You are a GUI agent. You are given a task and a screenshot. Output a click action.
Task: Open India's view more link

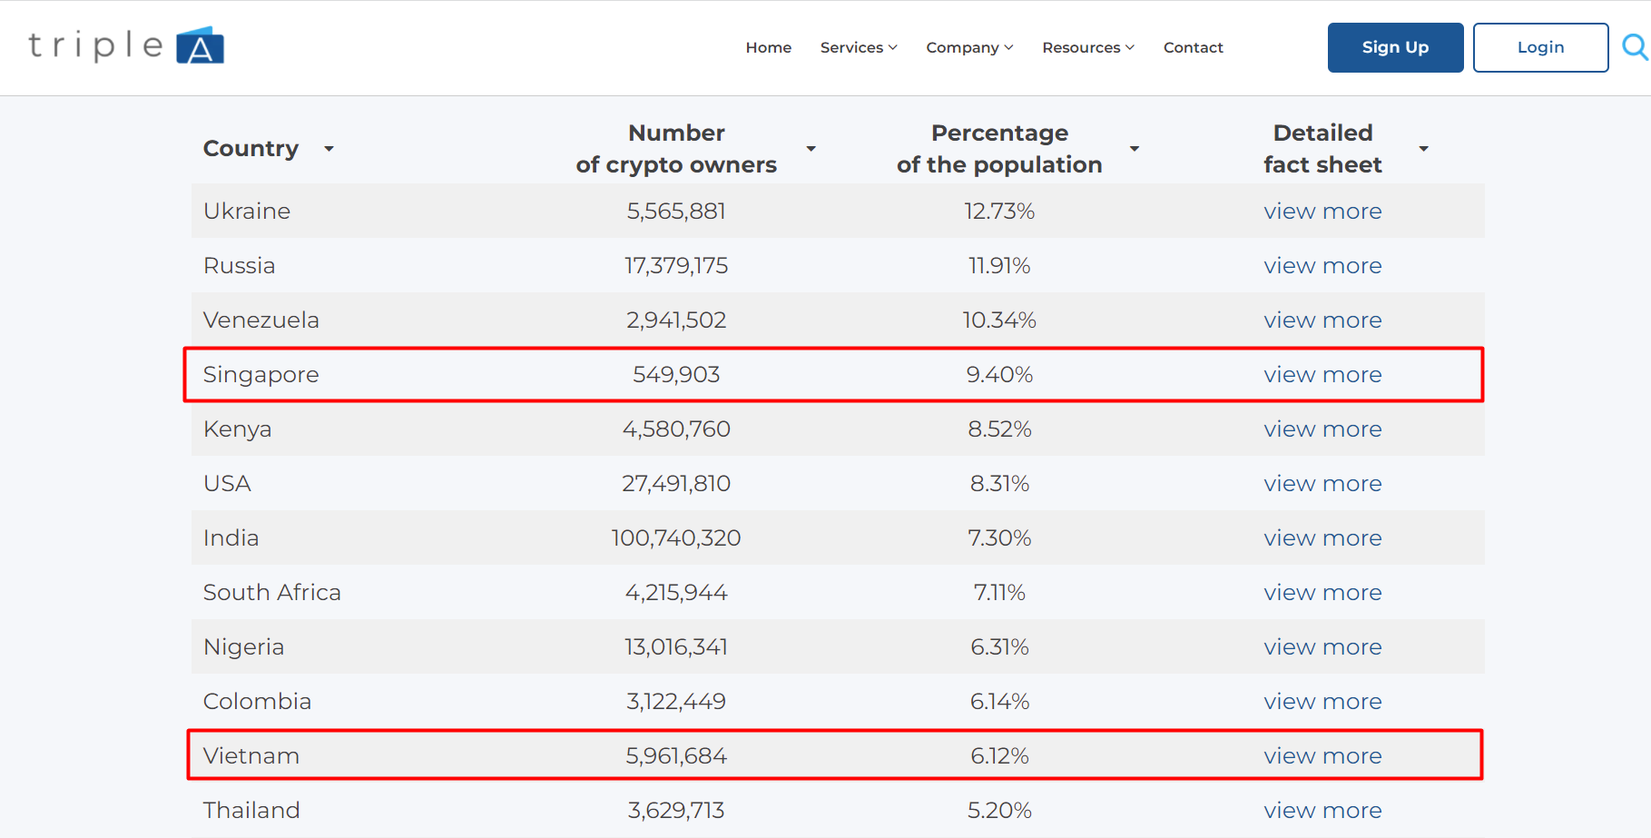[x=1322, y=538]
